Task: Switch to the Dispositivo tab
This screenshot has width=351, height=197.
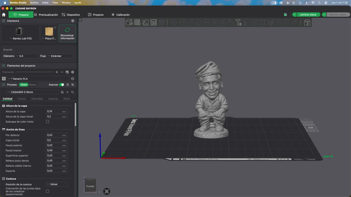Action: pyautogui.click(x=71, y=15)
